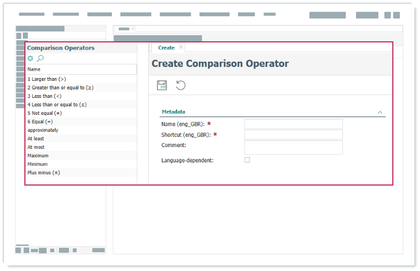Image resolution: width=420 pixels, height=271 pixels.
Task: Close the Create tab with its X
Action: point(181,48)
